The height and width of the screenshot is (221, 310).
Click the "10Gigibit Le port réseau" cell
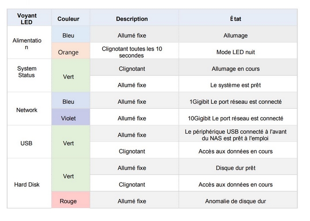(236, 118)
